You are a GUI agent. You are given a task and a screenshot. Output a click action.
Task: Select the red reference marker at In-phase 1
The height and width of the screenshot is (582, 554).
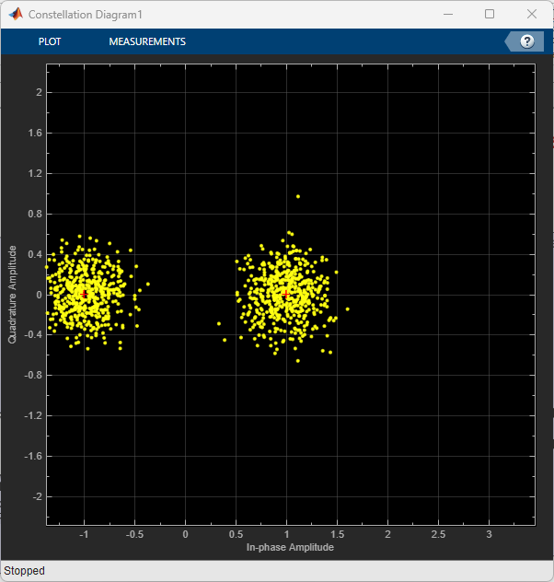coord(286,295)
